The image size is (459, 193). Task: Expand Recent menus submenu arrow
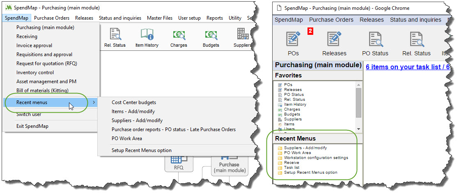pyautogui.click(x=93, y=102)
